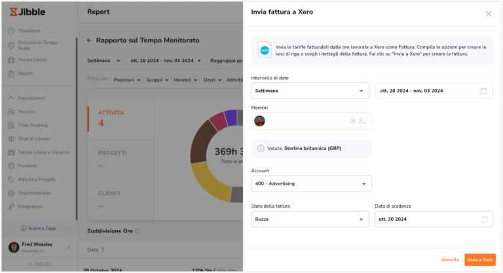Select the ATTIVITÀ tab card
This screenshot has width=503, height=273.
(x=121, y=119)
